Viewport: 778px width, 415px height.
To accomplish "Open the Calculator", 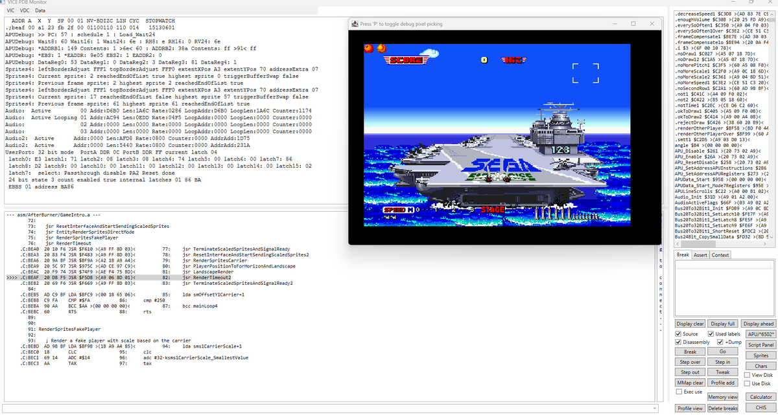I will (760, 397).
